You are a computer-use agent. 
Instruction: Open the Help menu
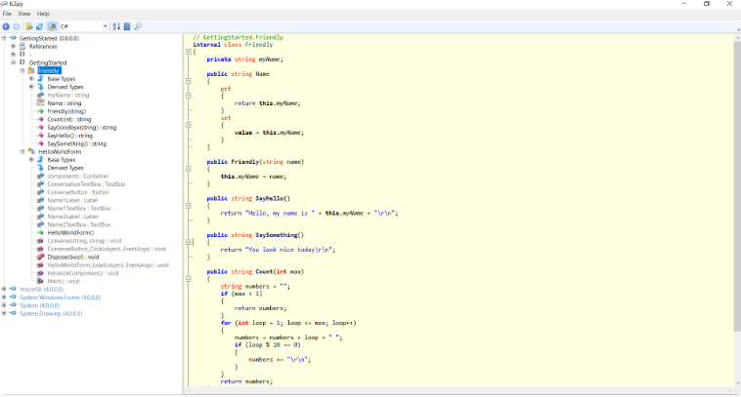coord(43,14)
